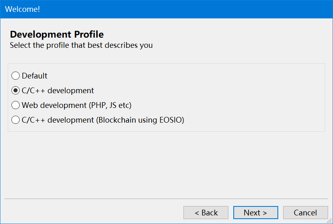Click the 'Web development (PHP, JS etc)' label

[x=76, y=105]
